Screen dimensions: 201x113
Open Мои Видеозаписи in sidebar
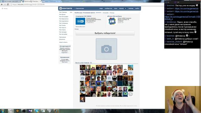pyautogui.click(x=64, y=19)
